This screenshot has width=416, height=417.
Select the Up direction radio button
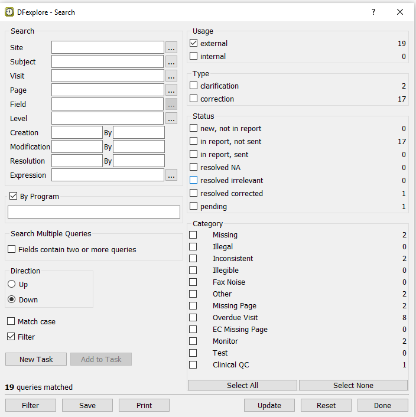(x=12, y=284)
